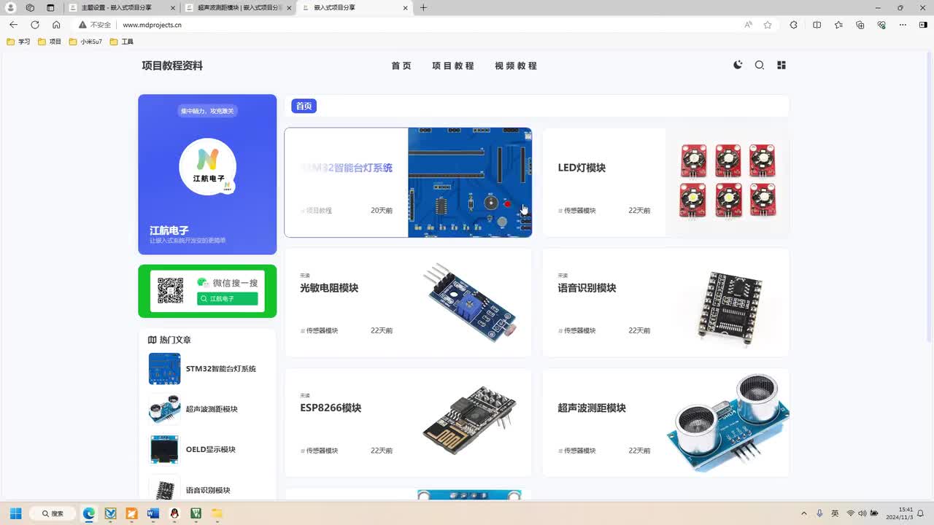Click the 江航电子 profile avatar logo
The image size is (934, 525).
pos(208,167)
